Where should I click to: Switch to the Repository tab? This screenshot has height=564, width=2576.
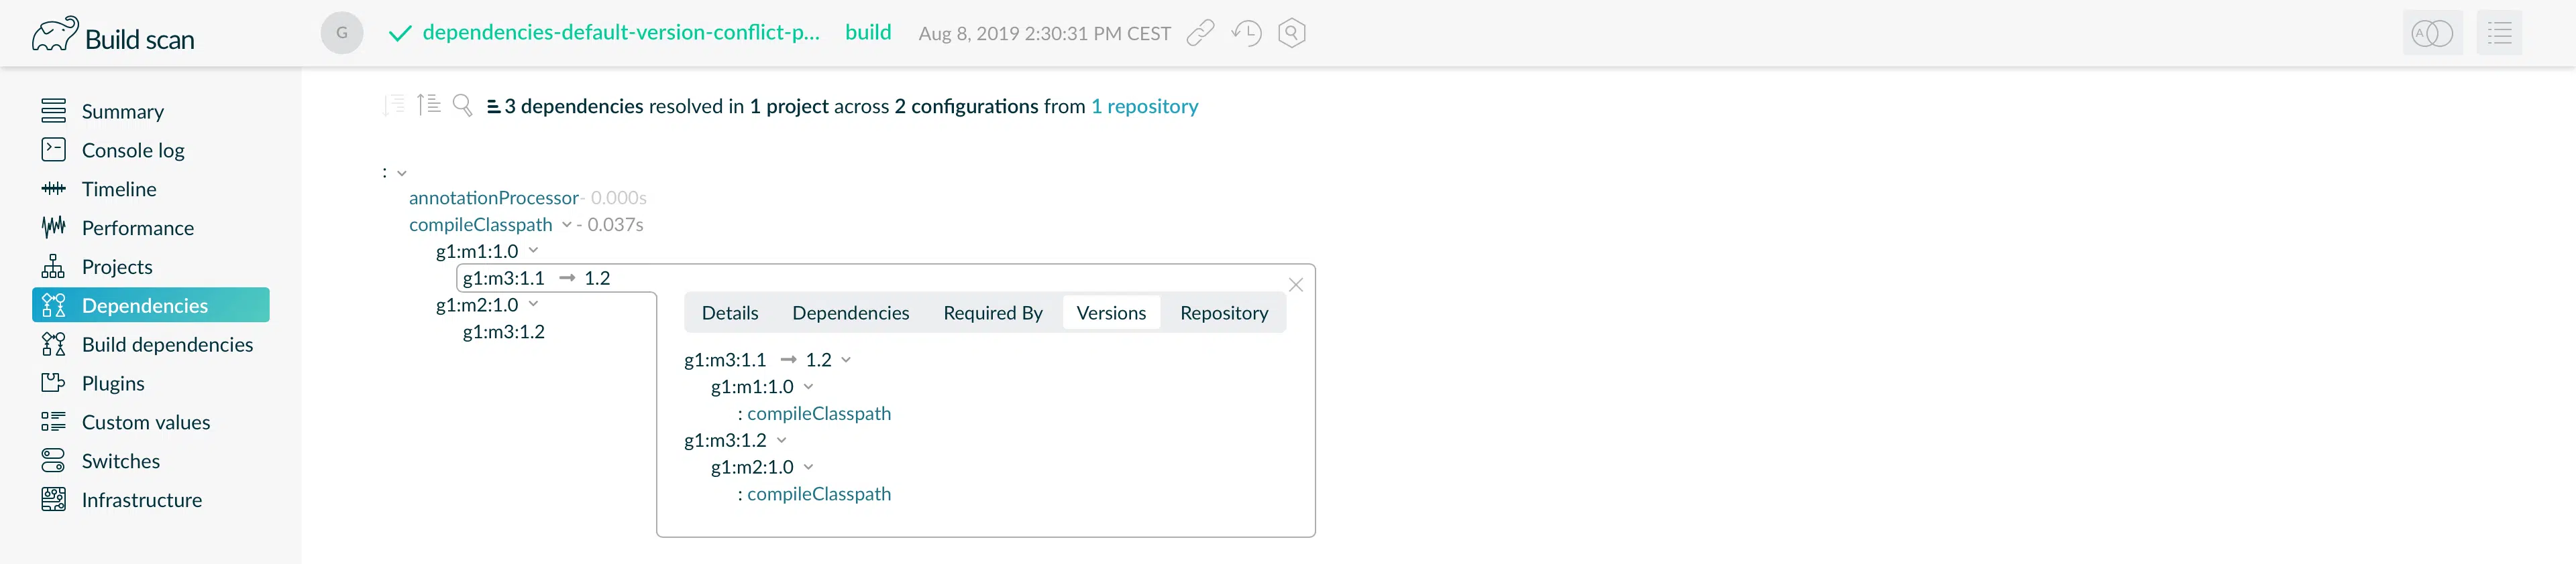tap(1223, 313)
